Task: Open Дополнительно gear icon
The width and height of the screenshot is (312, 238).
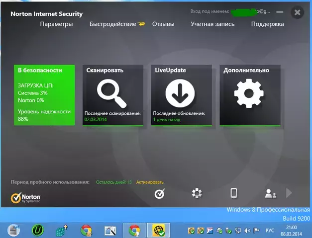Action: [x=249, y=93]
